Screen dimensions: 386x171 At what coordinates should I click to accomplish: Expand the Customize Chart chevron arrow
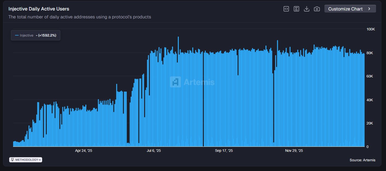pyautogui.click(x=369, y=9)
